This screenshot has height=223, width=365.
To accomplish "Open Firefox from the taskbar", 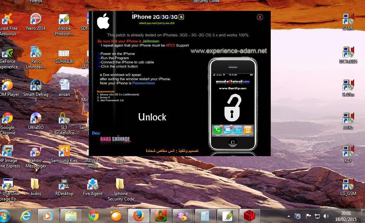I will [x=138, y=216].
